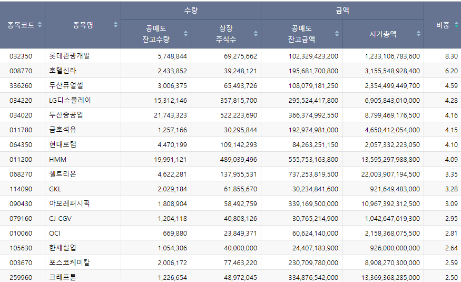
Task: Sort by 비중 column sort arrows
Action: point(456,25)
